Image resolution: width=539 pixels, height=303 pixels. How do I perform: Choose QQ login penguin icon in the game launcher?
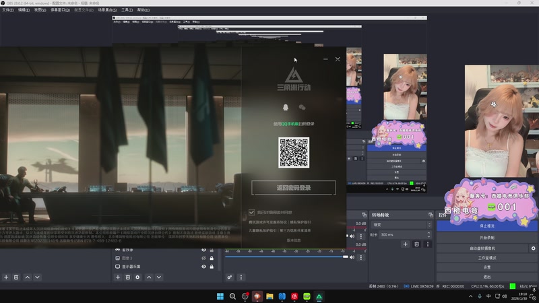[x=286, y=108]
